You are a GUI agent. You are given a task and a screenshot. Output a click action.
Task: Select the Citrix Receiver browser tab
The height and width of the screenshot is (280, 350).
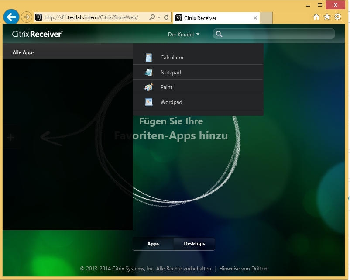tap(216, 18)
